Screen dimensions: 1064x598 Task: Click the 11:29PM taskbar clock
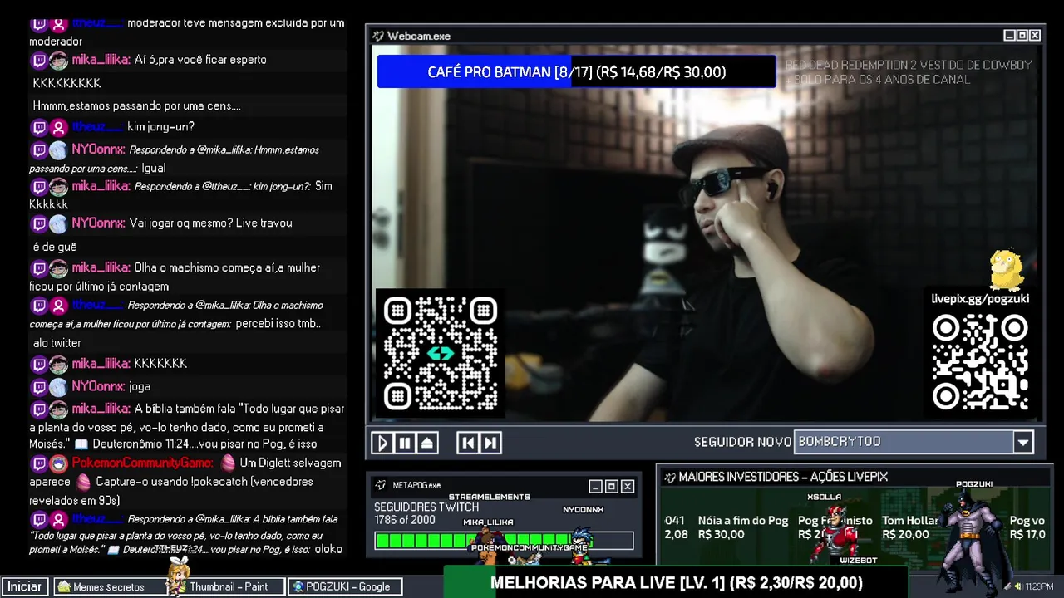coord(1039,586)
